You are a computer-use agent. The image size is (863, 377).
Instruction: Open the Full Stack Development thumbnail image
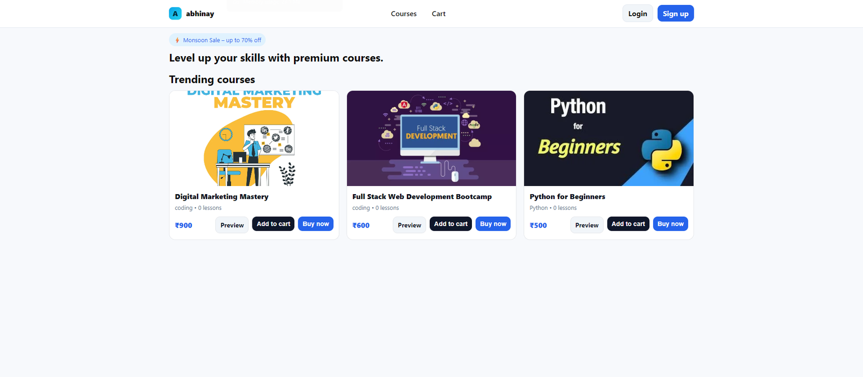[431, 139]
